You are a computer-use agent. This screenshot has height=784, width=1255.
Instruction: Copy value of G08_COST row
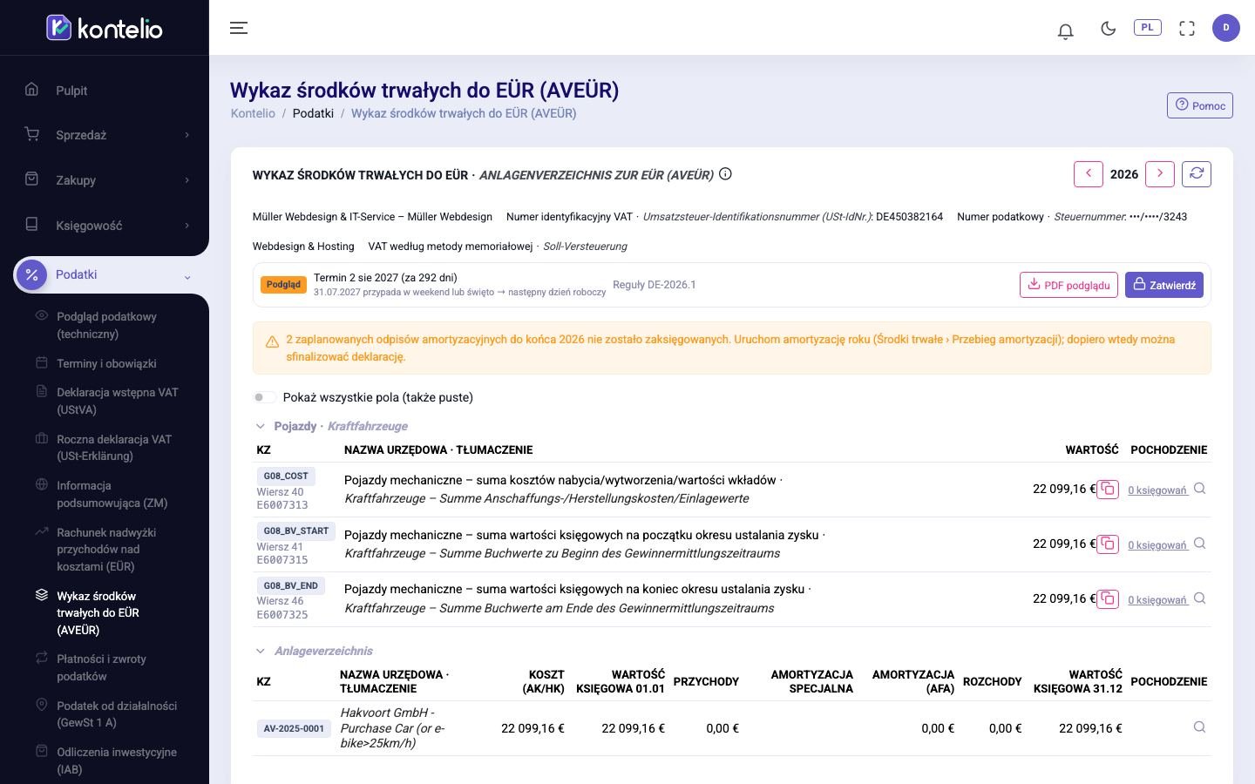[x=1108, y=490]
